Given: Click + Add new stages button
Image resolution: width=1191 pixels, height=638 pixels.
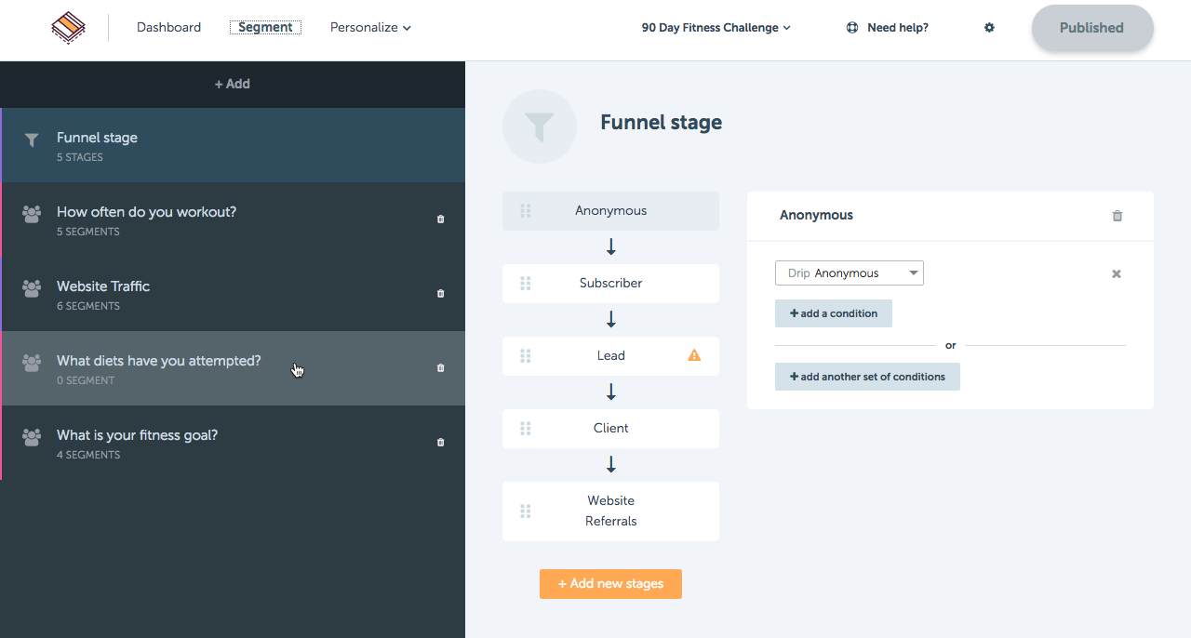Looking at the screenshot, I should coord(610,584).
